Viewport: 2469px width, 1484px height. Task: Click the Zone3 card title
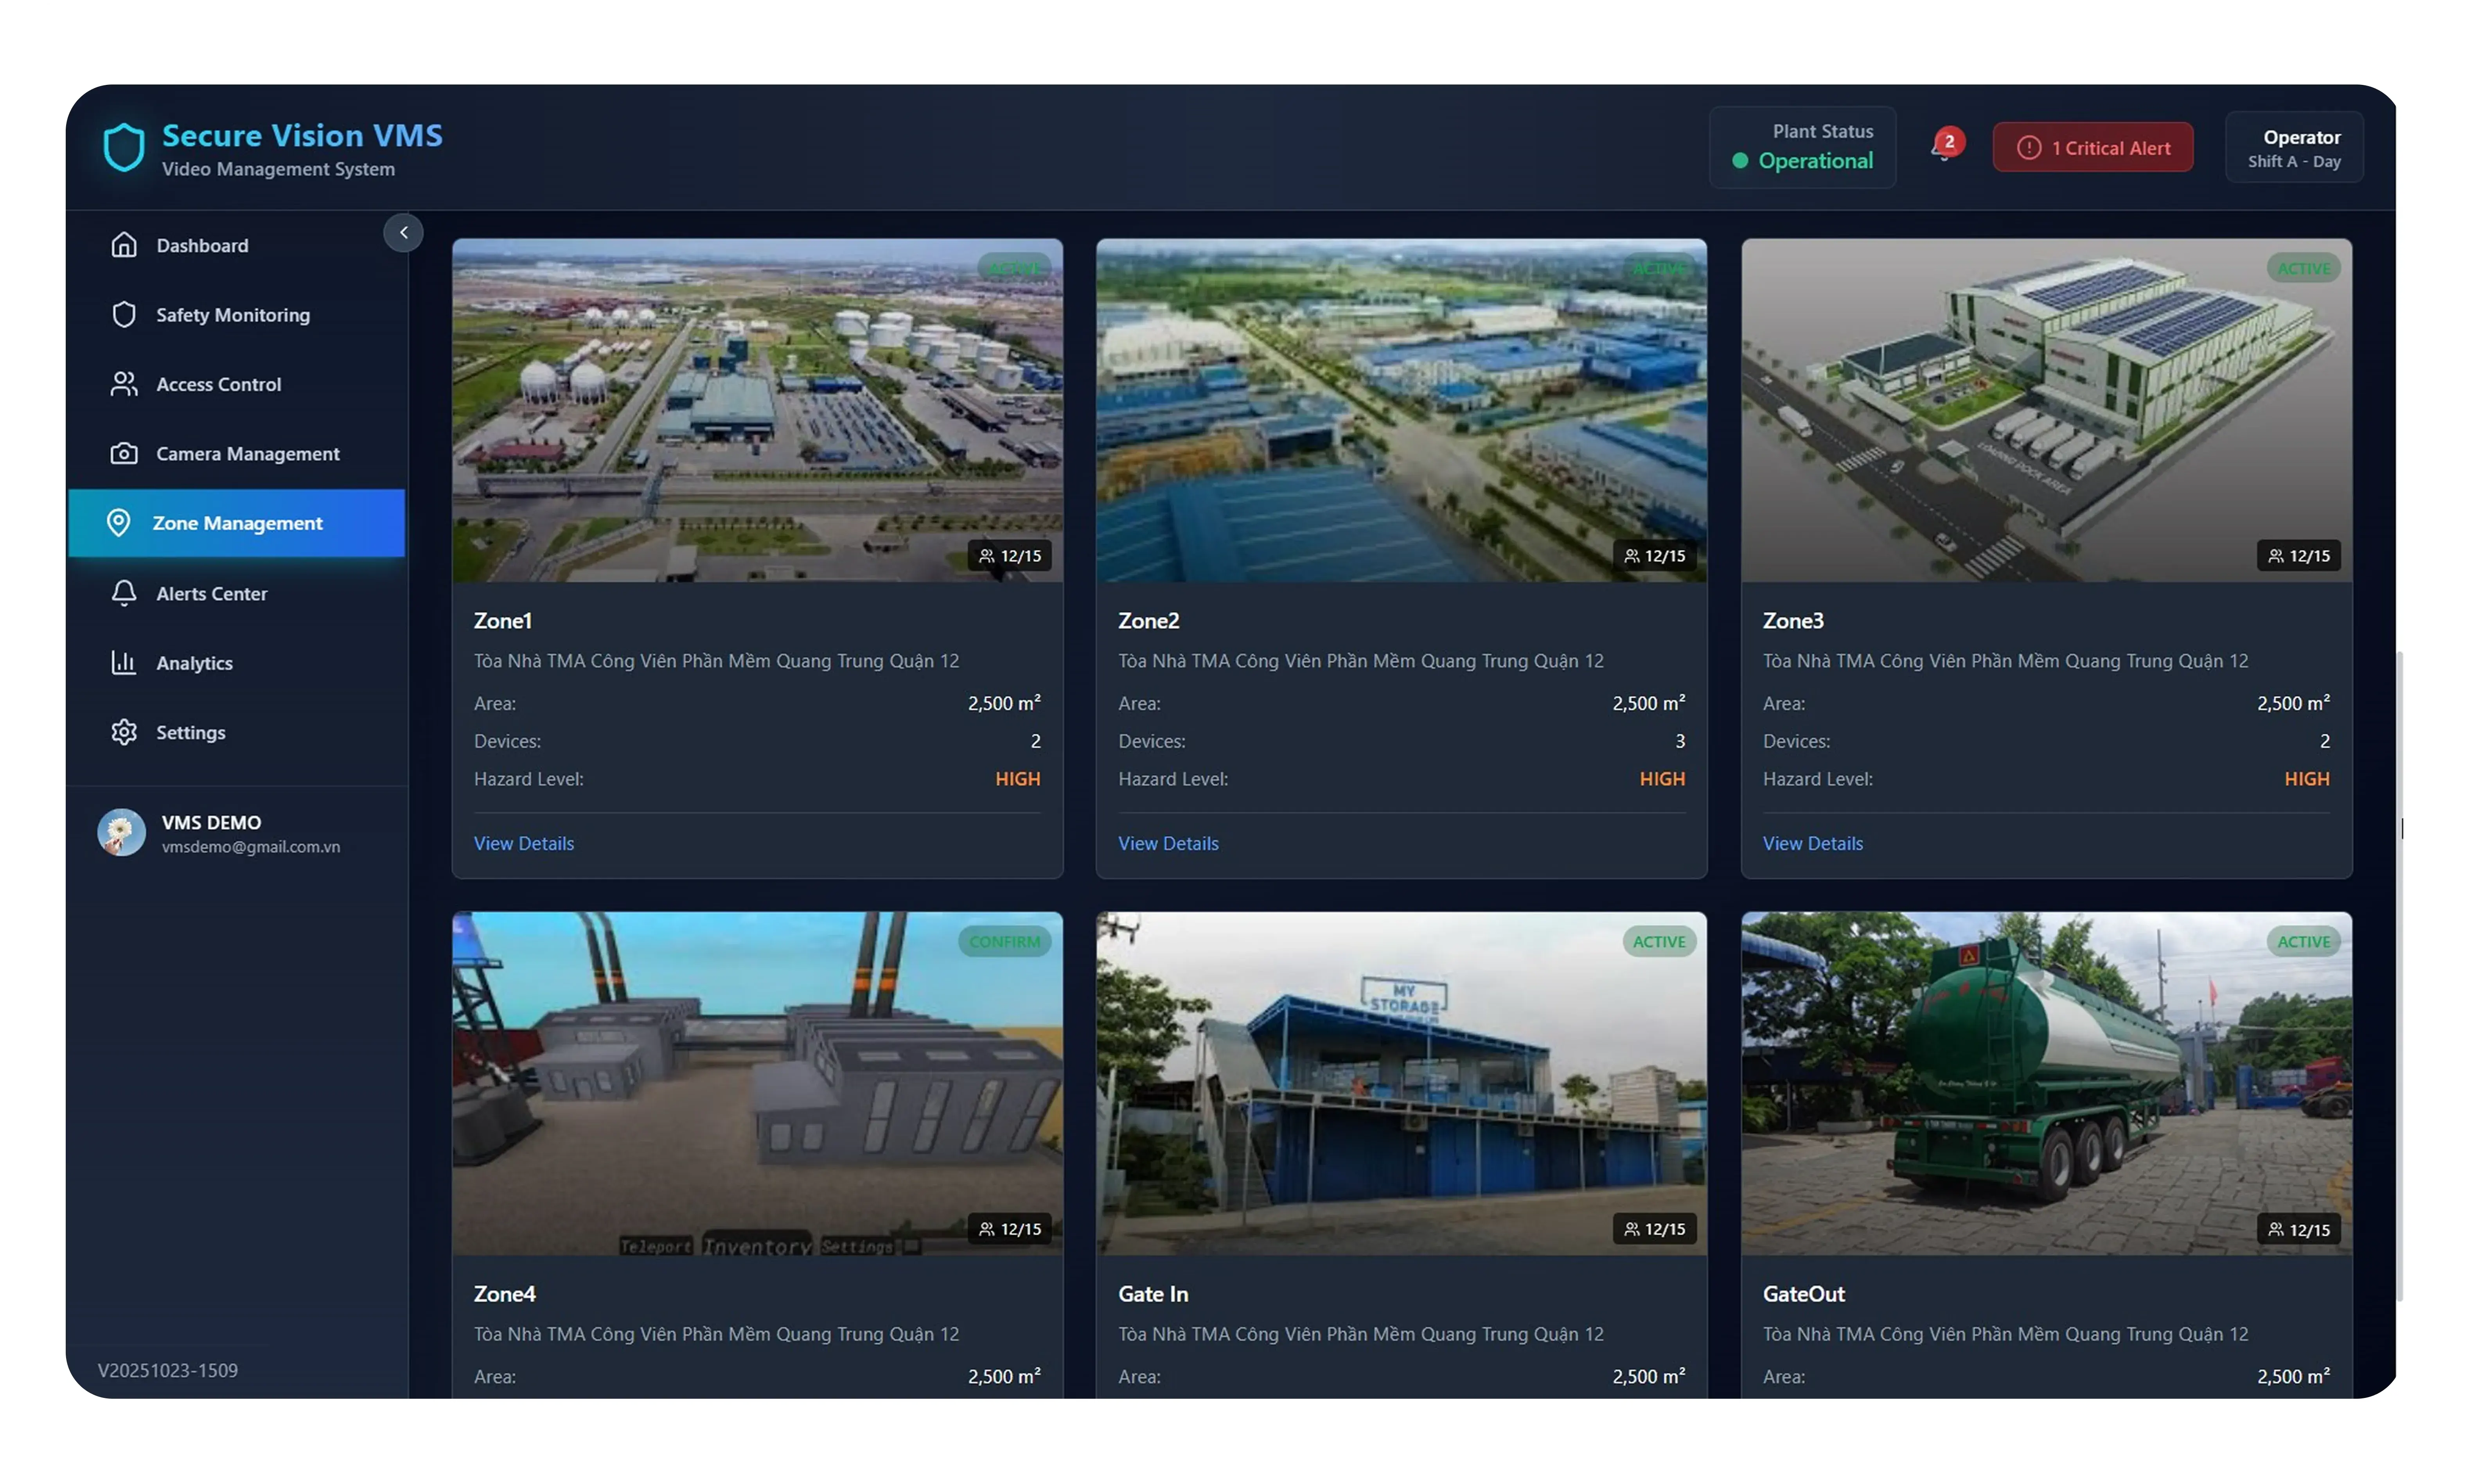(1793, 621)
